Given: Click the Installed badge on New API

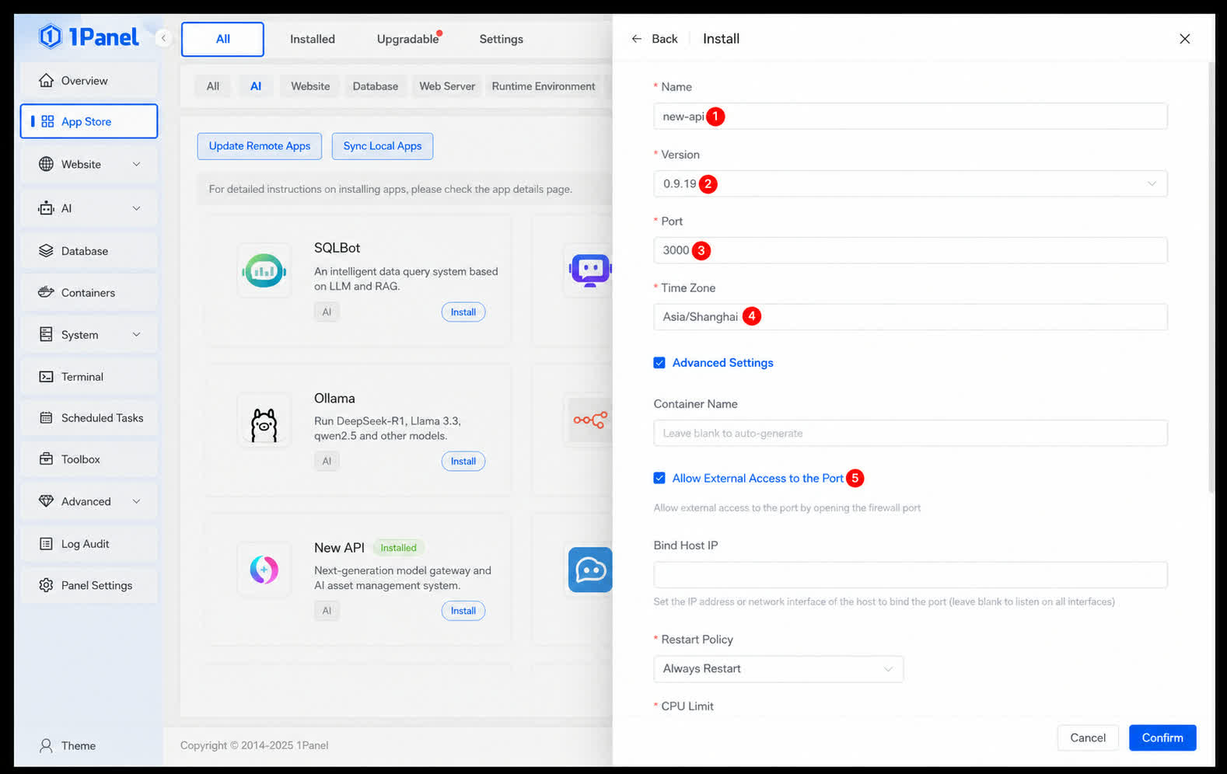Looking at the screenshot, I should point(399,548).
